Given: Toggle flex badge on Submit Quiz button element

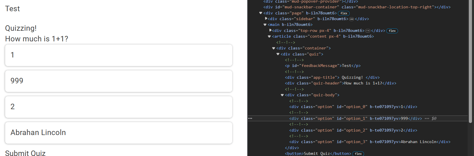Looking at the screenshot, I should (358, 154).
